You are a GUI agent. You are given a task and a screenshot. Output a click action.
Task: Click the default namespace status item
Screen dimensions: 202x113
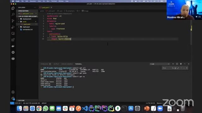(x=44, y=103)
